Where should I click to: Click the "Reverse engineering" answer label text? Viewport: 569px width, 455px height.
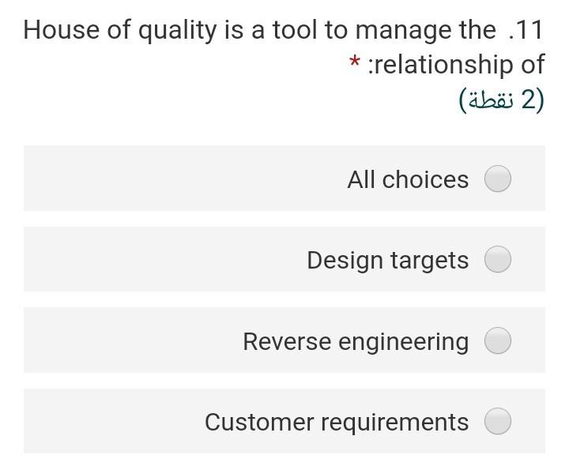pyautogui.click(x=356, y=341)
